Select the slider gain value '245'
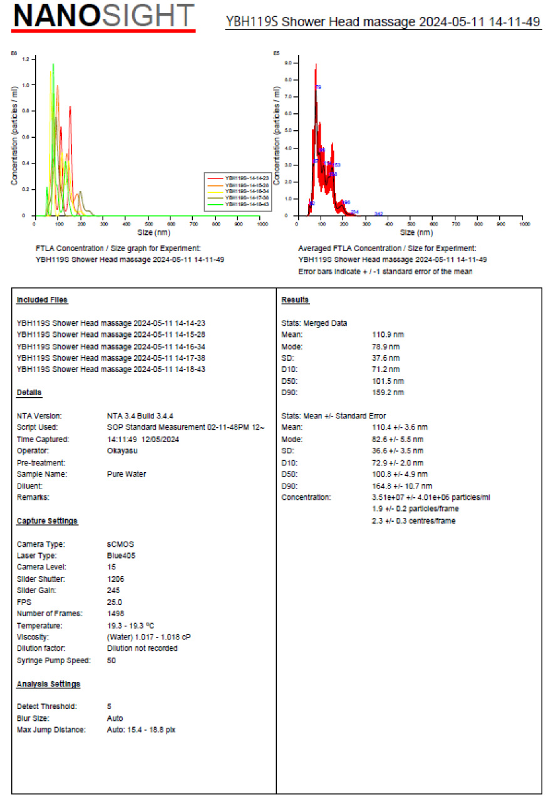The image size is (558, 806). click(x=113, y=590)
